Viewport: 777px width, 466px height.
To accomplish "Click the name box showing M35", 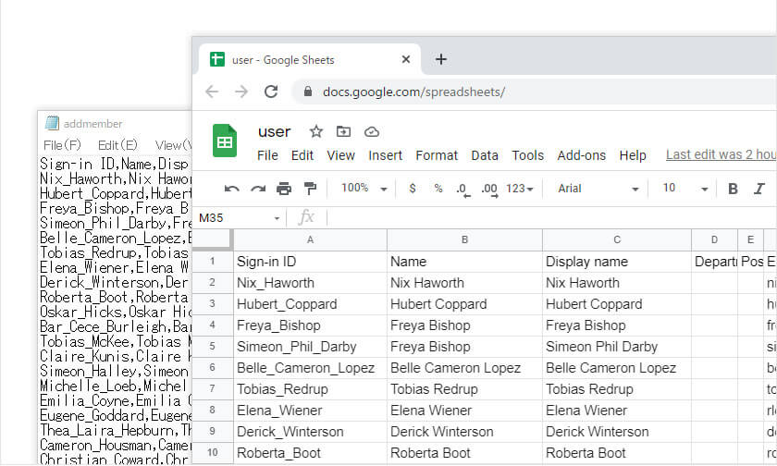I will (x=240, y=218).
